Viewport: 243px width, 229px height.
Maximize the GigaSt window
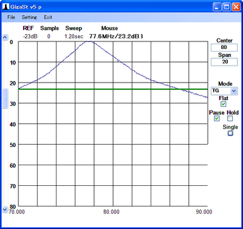227,7
